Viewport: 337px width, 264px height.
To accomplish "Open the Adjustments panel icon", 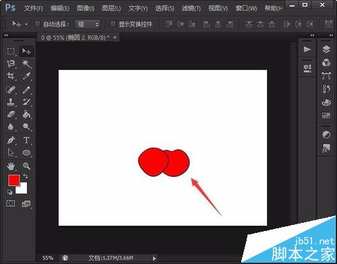I will coord(326,135).
